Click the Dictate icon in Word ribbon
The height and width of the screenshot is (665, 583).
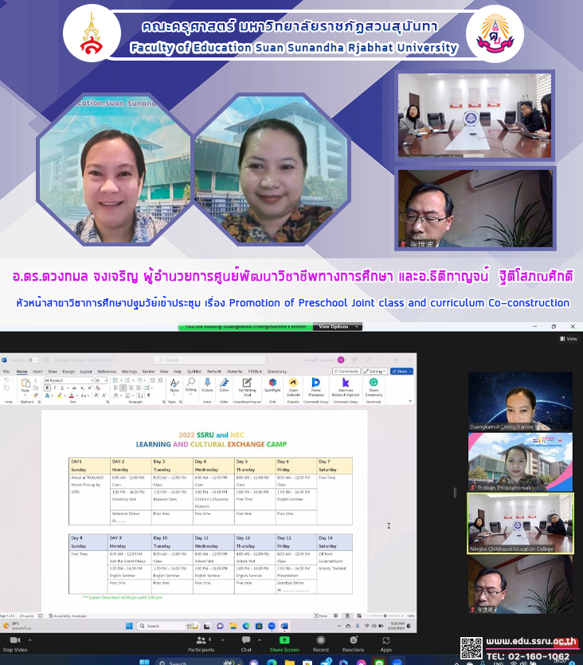click(207, 384)
